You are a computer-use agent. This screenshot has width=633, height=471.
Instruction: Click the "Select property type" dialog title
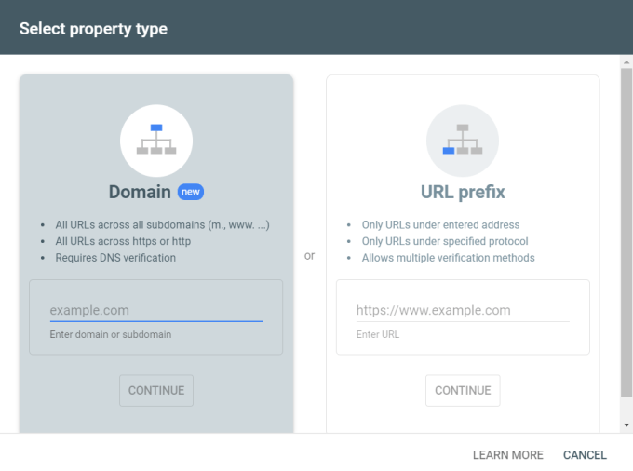(x=93, y=28)
